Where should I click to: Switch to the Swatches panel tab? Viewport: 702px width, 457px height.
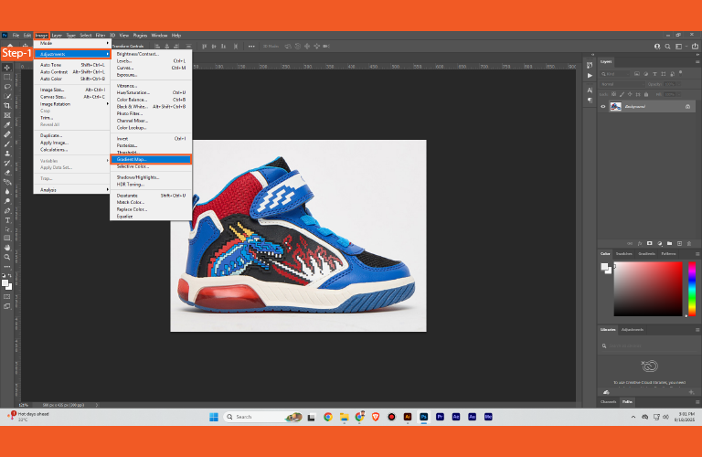624,253
